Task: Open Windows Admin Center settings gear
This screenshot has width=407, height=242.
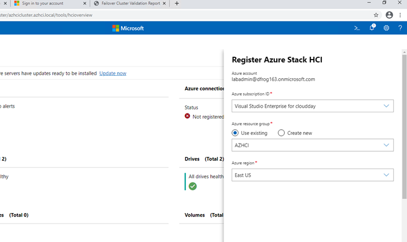Action: pos(386,28)
